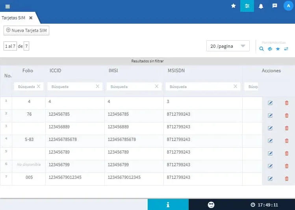The width and height of the screenshot is (295, 210).
Task: Open the chat messages icon
Action: (275, 6)
